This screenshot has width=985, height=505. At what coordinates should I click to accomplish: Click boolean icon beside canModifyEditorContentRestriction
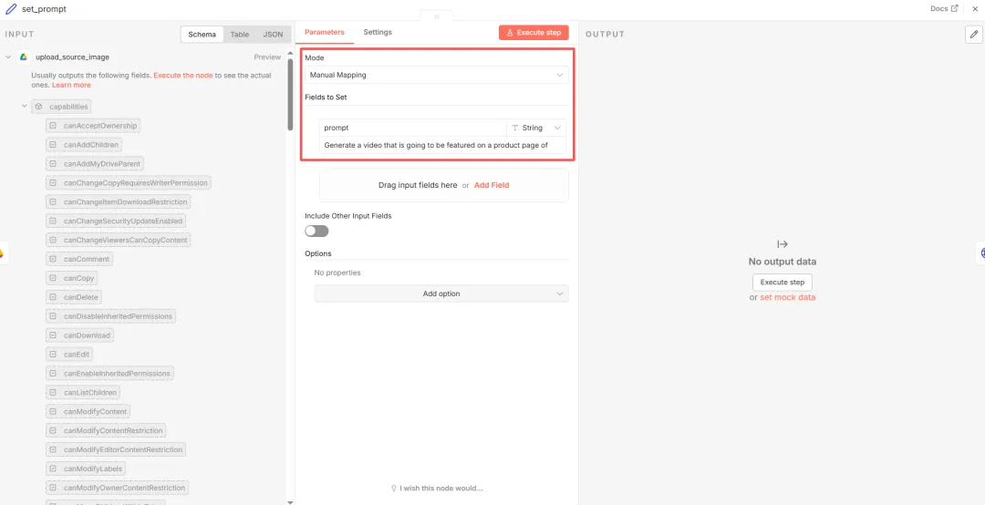coord(53,449)
